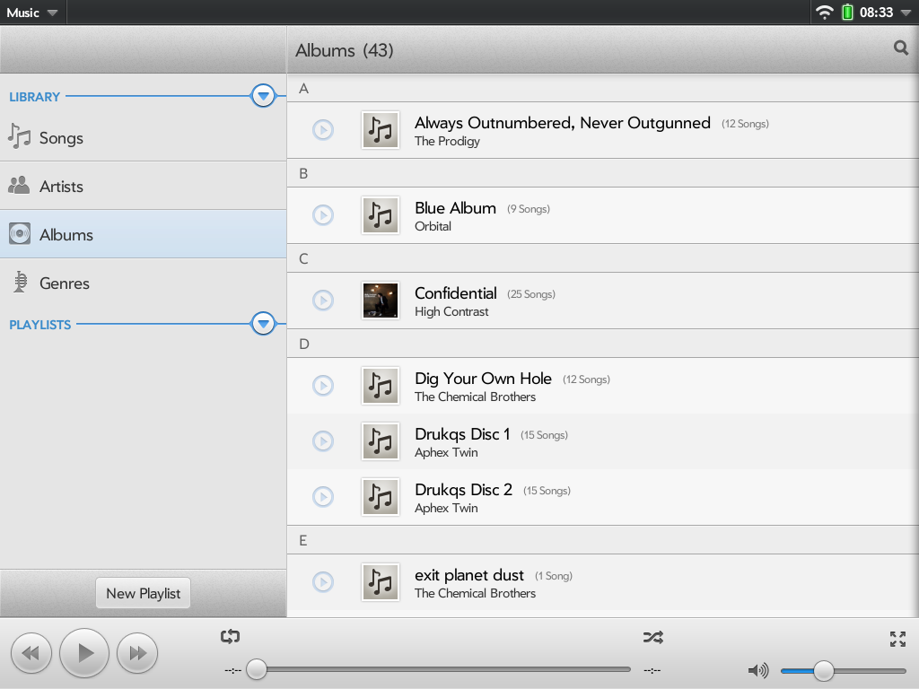Viewport: 919px width, 689px height.
Task: Open the Drukqs Disc 2 title
Action: pyautogui.click(x=464, y=490)
